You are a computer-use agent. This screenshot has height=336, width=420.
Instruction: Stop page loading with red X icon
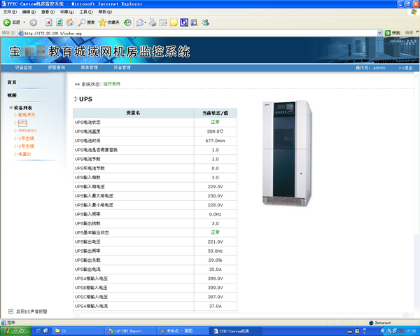pos(49,22)
